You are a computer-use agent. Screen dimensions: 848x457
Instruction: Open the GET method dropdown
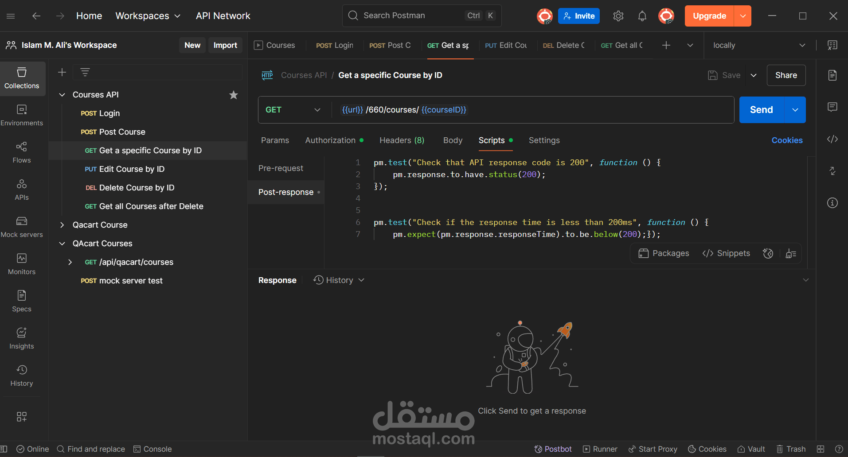pos(293,110)
